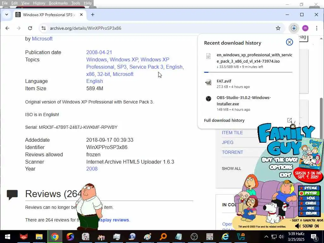Open the notification center icon
Viewport: 324px width, 243px height.
(314, 237)
